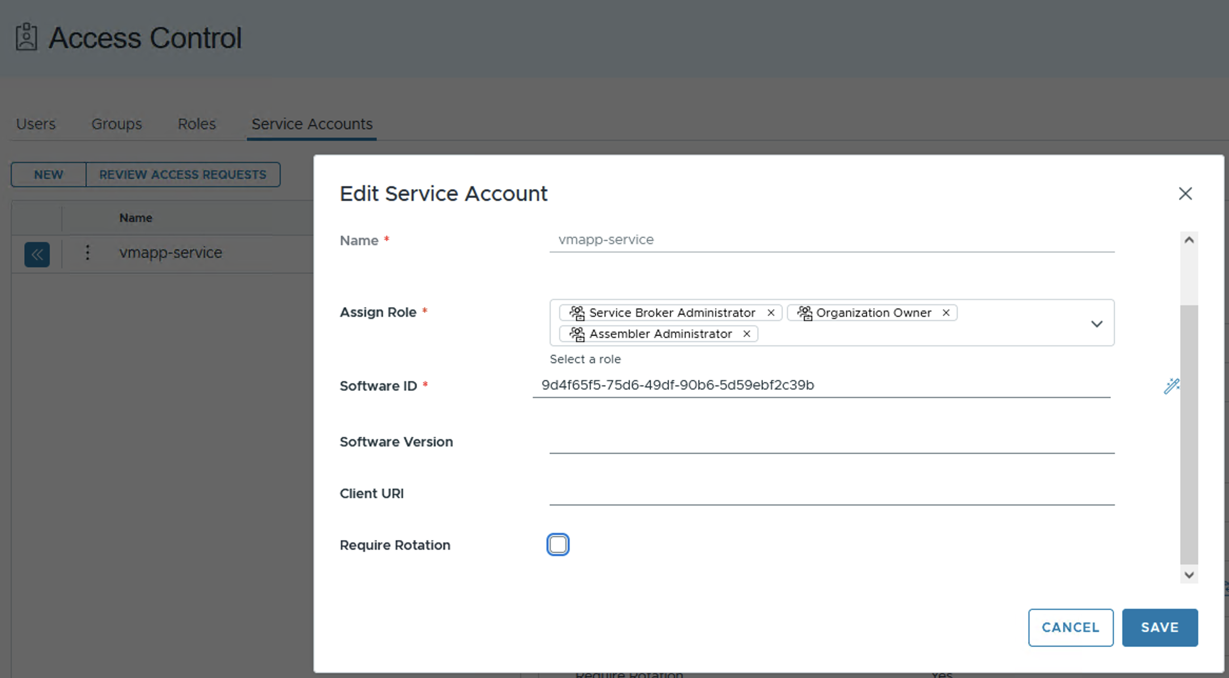The height and width of the screenshot is (678, 1229).
Task: Expand the Assign Role dropdown
Action: pyautogui.click(x=1097, y=324)
